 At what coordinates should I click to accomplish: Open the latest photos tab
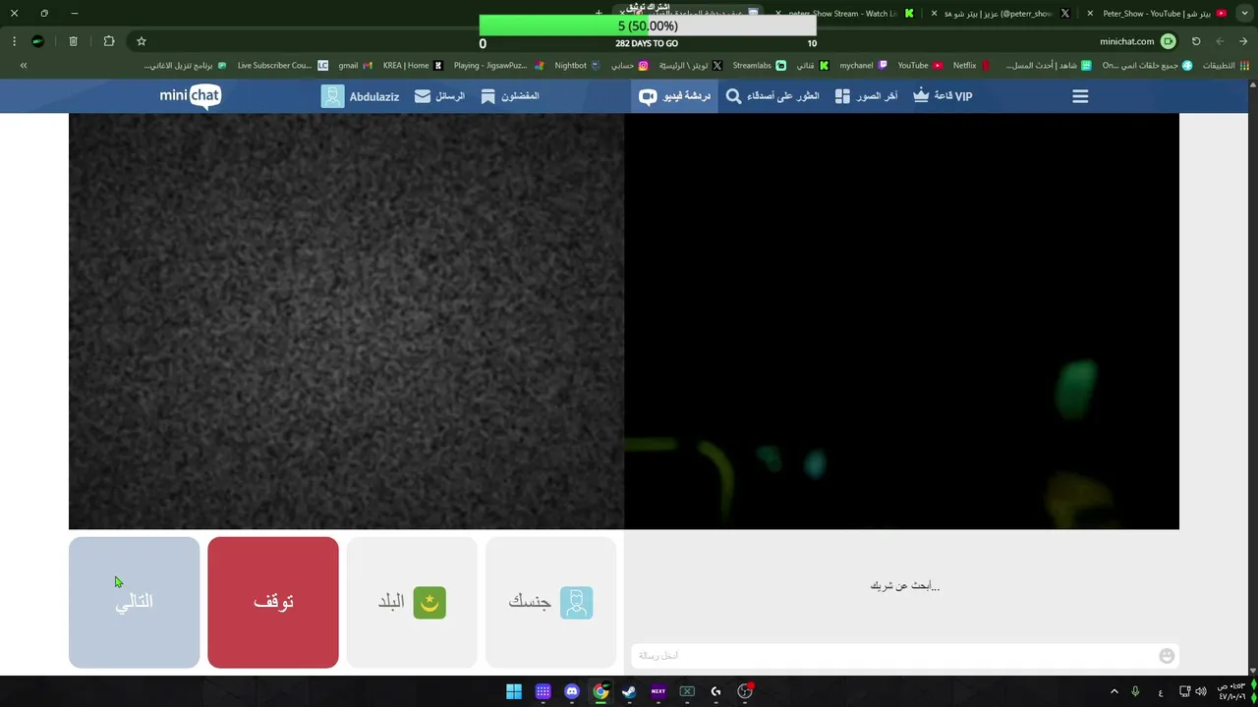tap(866, 96)
